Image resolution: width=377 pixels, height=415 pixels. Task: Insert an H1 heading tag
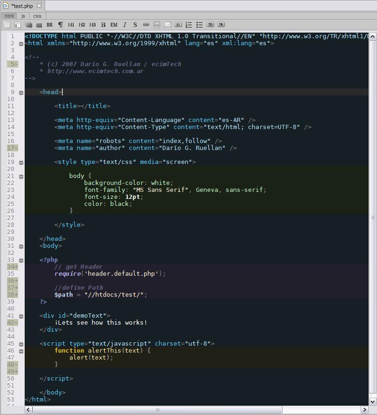click(71, 25)
